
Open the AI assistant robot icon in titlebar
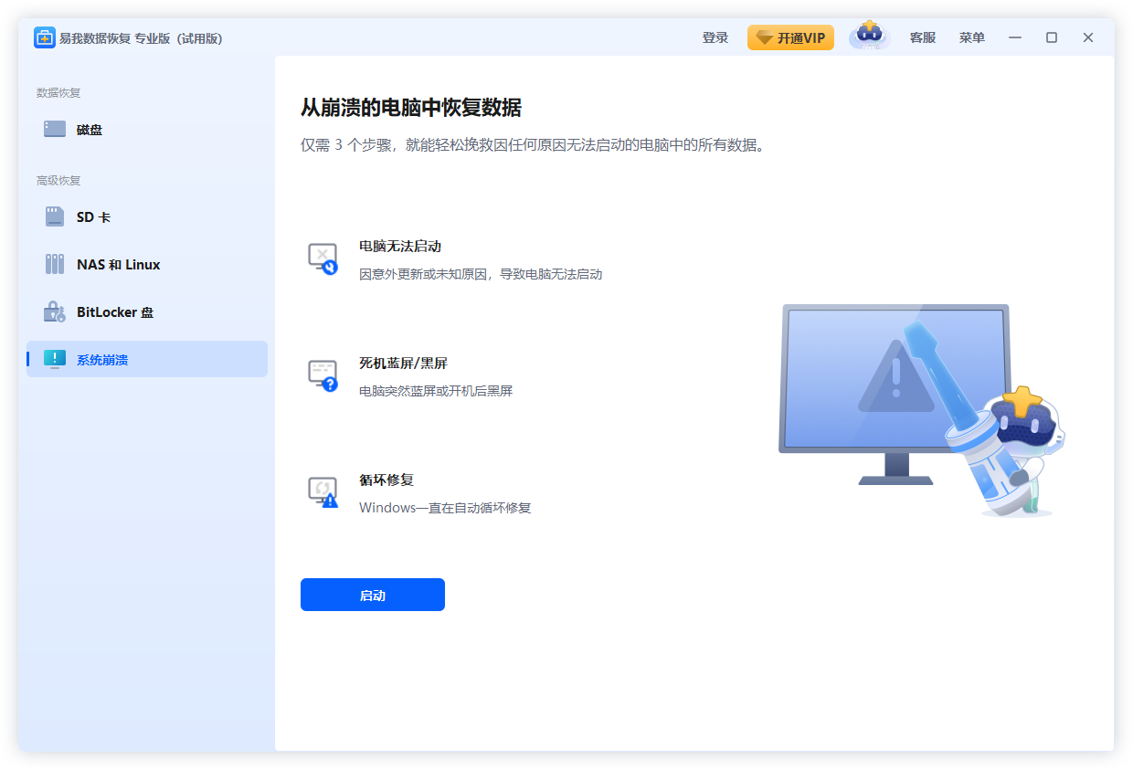click(x=868, y=37)
